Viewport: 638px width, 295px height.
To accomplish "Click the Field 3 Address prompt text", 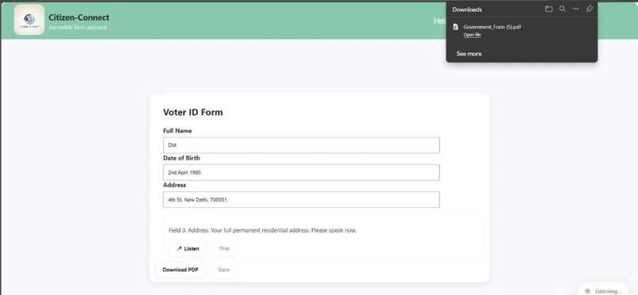I will (263, 230).
